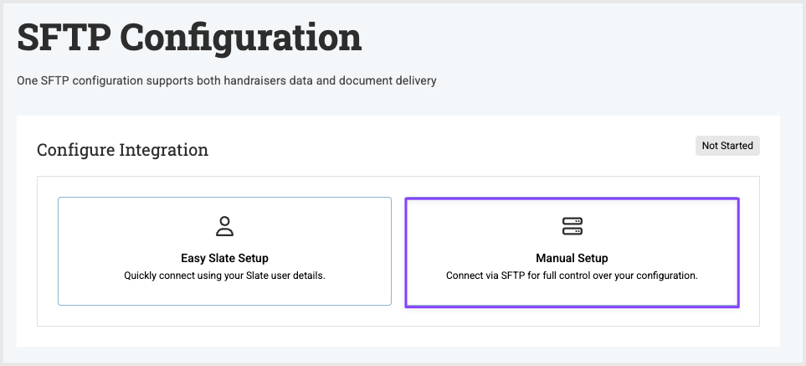This screenshot has height=366, width=806.
Task: Click the "Manual Setup" title text
Action: click(572, 258)
